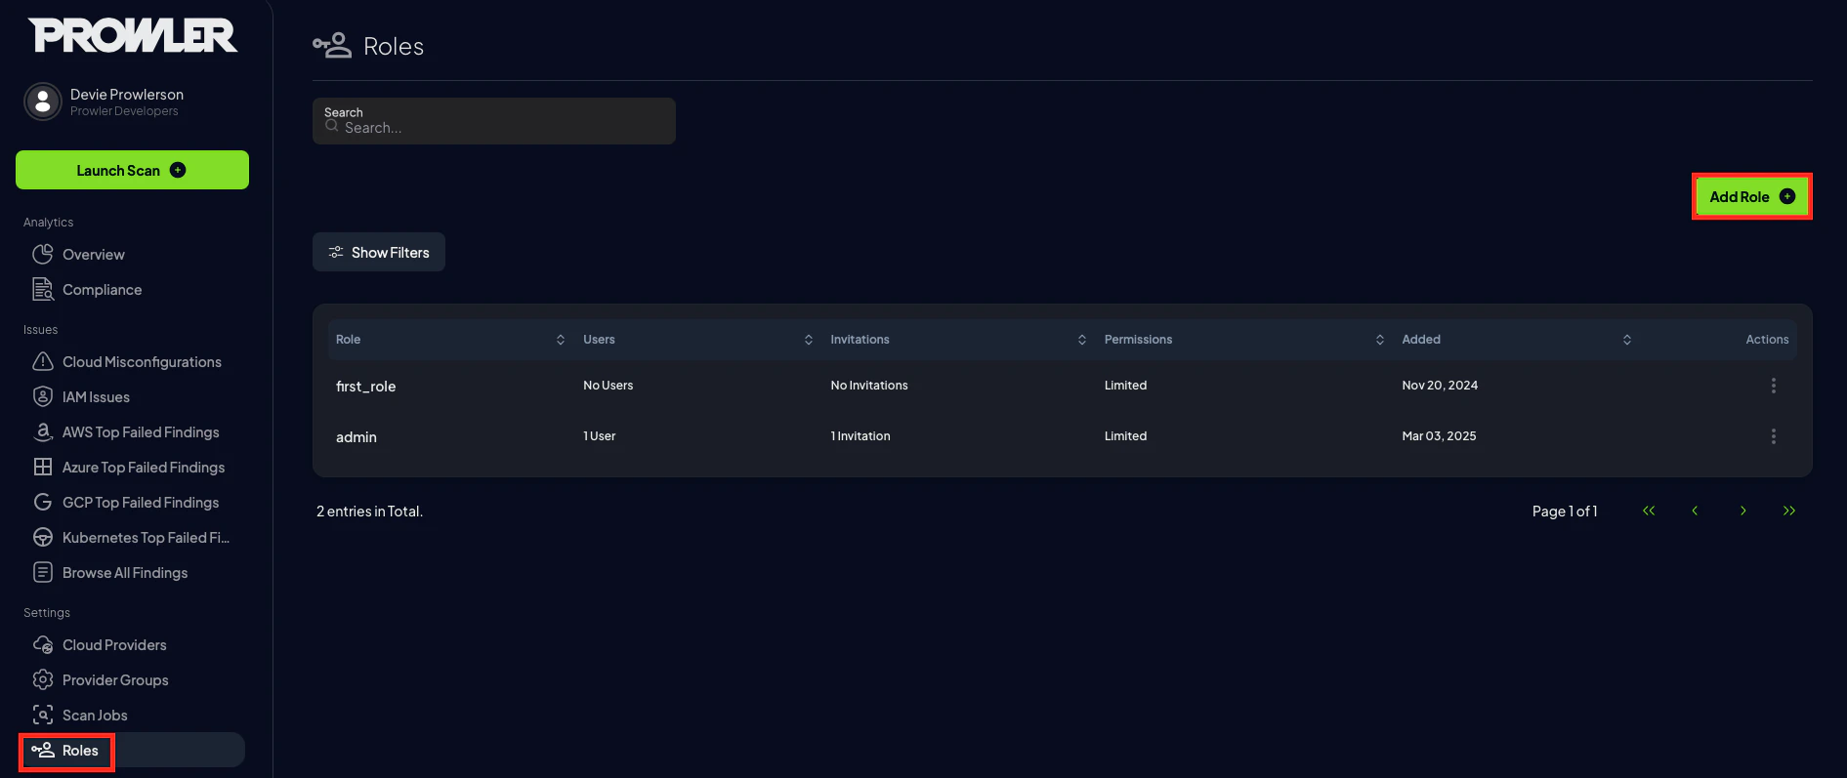Click the Roles page heading

pos(394,46)
